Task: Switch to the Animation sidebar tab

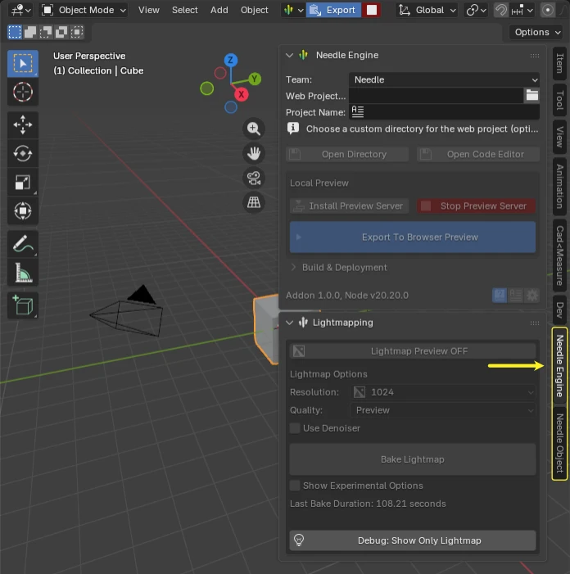Action: tap(559, 187)
